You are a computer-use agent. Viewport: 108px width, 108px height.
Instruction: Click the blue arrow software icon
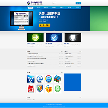[31, 79]
